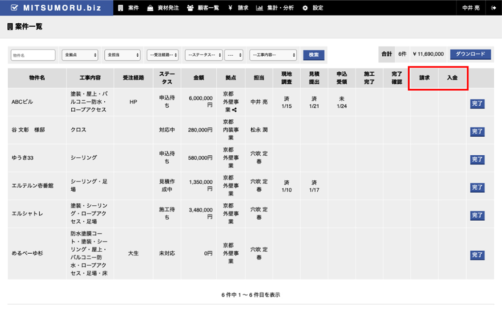Open the ステータス filter dropdown
The height and width of the screenshot is (309, 502).
203,55
